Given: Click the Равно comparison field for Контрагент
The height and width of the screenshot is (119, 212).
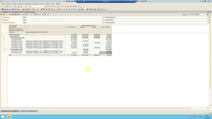Looking at the screenshot, I should coord(63,20).
